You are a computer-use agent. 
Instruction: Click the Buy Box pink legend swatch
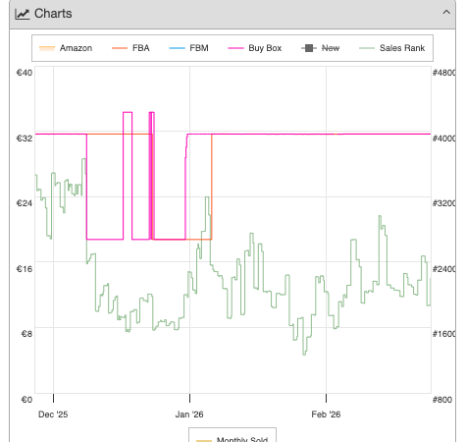click(x=235, y=48)
